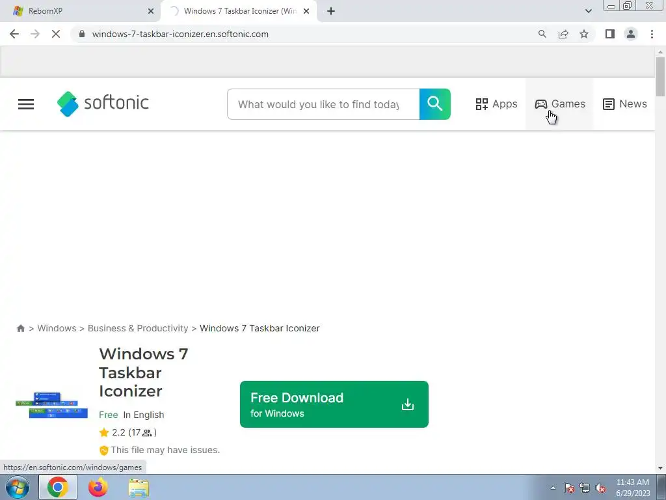Click the users icon beside rating count
This screenshot has height=500, width=666.
click(x=147, y=433)
